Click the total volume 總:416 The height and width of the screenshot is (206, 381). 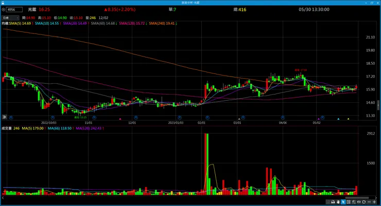coord(240,9)
